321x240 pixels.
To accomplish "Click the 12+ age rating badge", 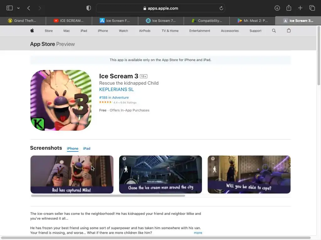I will pos(144,76).
